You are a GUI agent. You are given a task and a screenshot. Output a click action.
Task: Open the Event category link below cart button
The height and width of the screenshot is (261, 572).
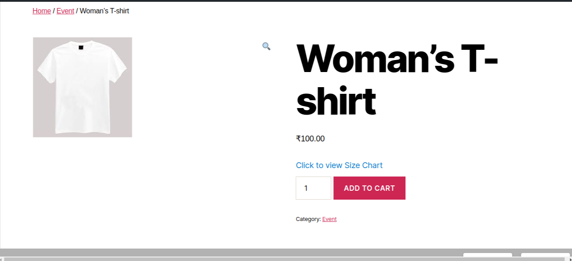[329, 219]
